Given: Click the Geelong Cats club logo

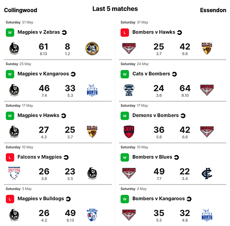Looking at the screenshot, I should [x=129, y=90].
